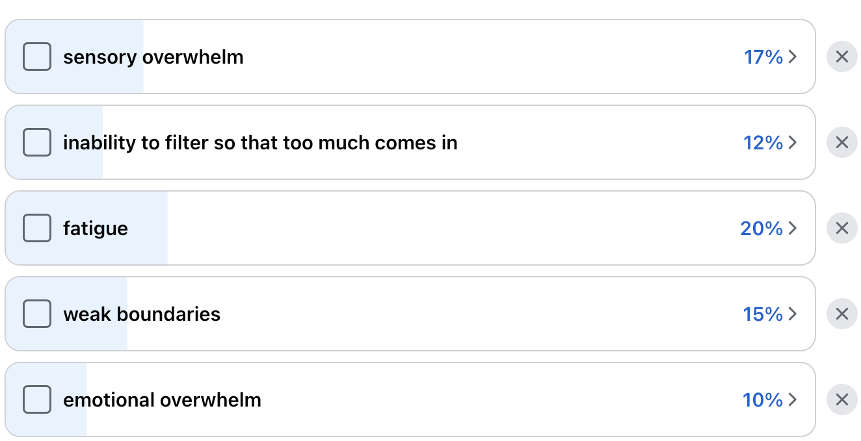Expand the fatigue chevron arrow
Image resolution: width=861 pixels, height=441 pixels.
(792, 228)
